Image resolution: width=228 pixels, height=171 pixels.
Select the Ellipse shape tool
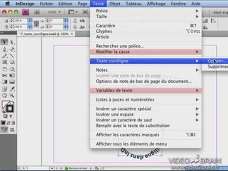(12, 62)
